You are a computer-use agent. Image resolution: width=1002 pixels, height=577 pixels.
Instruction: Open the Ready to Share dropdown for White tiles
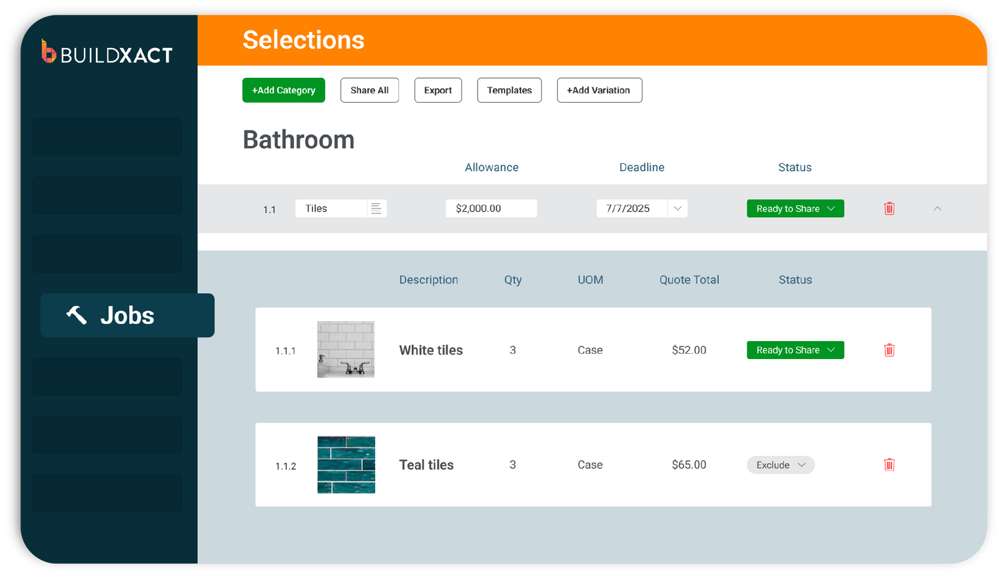click(795, 350)
